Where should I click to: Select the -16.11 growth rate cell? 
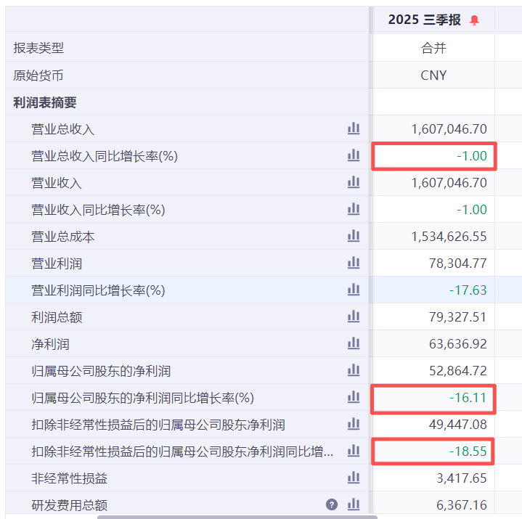[x=468, y=398]
